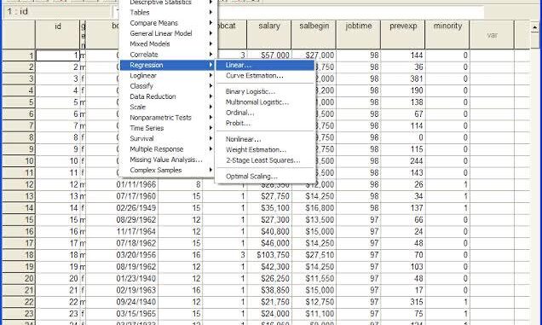Expand submenu arrow beside Loglinear

[x=210, y=75]
